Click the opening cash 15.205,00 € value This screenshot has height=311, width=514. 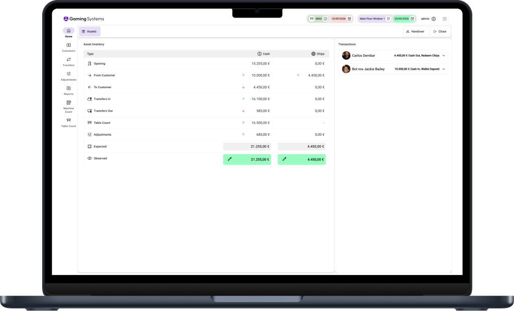tap(261, 64)
